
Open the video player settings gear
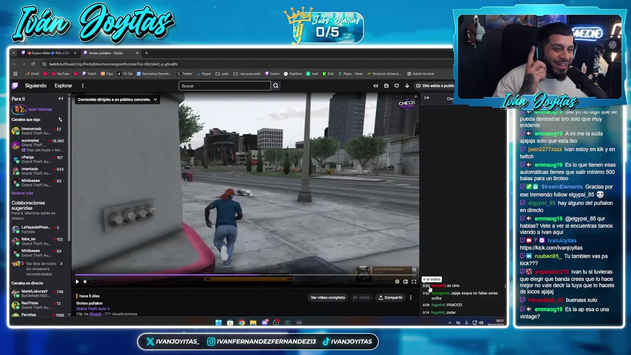(397, 282)
